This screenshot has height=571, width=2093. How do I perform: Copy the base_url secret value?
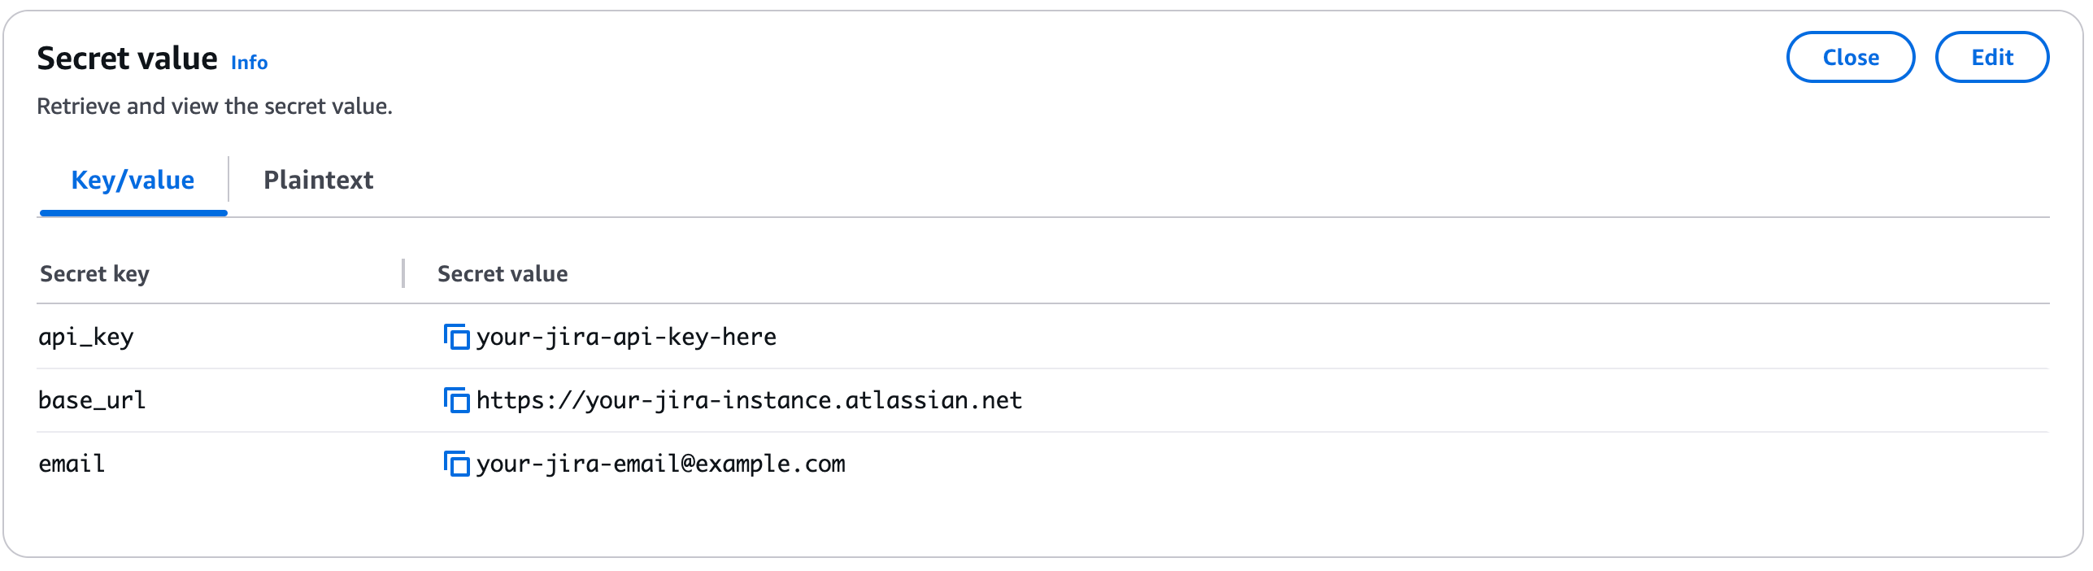pyautogui.click(x=456, y=400)
